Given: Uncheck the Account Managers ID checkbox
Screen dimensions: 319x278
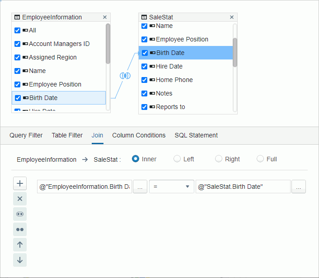Looking at the screenshot, I should [x=17, y=44].
